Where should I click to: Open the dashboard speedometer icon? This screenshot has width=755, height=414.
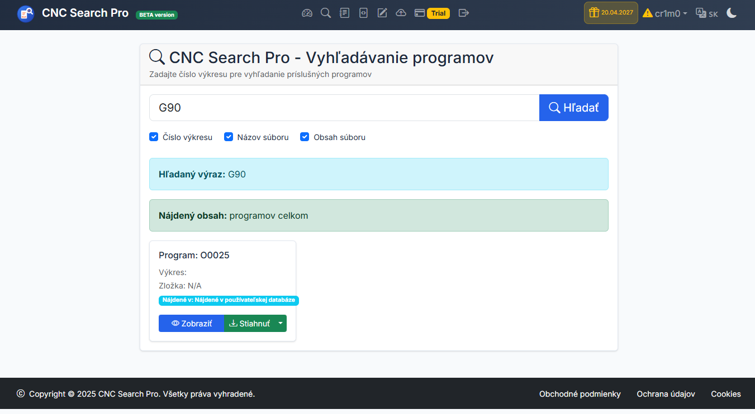point(307,13)
